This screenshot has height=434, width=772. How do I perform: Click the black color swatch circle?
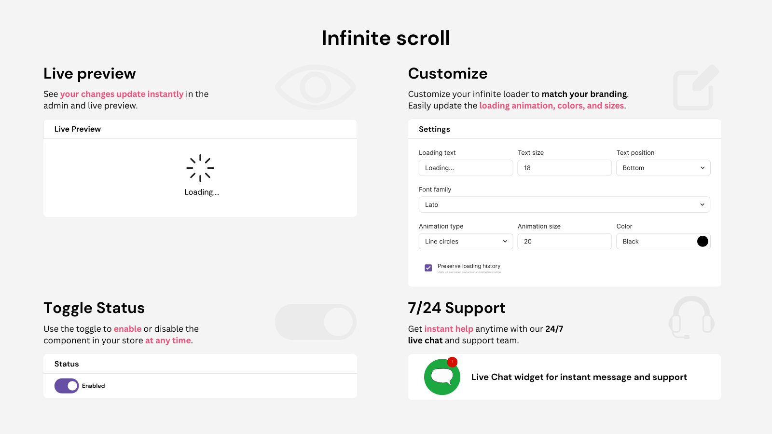[x=703, y=241]
